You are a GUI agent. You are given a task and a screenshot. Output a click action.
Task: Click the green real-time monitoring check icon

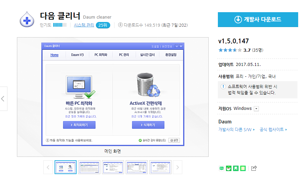point(140,140)
